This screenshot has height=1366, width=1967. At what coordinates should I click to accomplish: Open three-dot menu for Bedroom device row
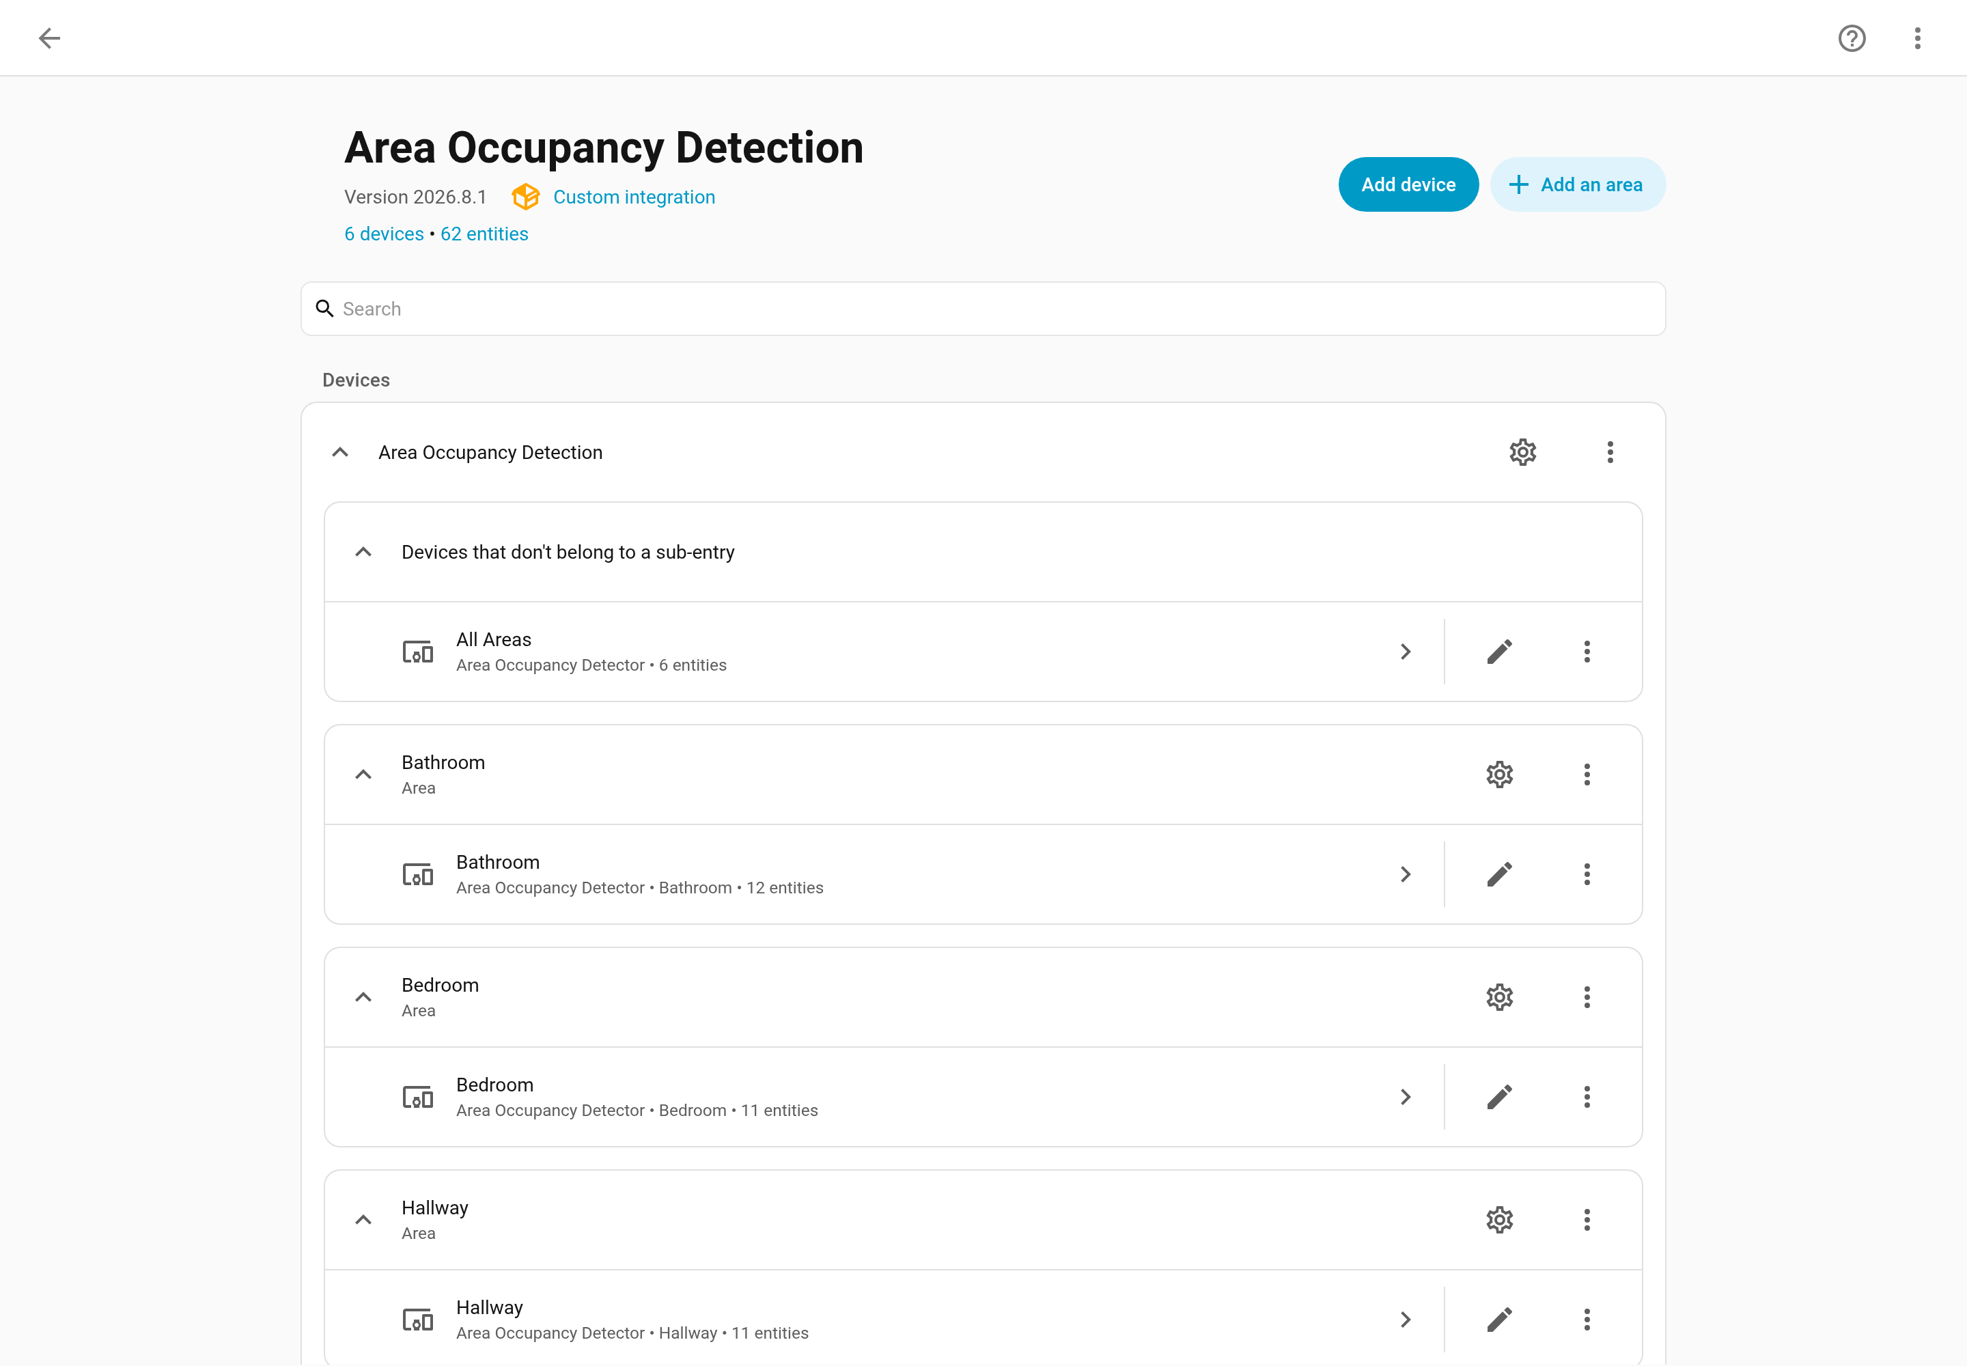[1587, 1096]
